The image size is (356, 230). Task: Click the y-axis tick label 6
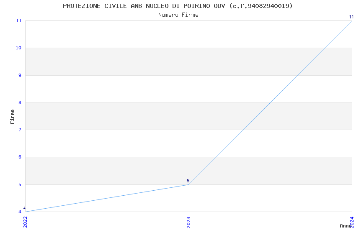tap(20, 157)
